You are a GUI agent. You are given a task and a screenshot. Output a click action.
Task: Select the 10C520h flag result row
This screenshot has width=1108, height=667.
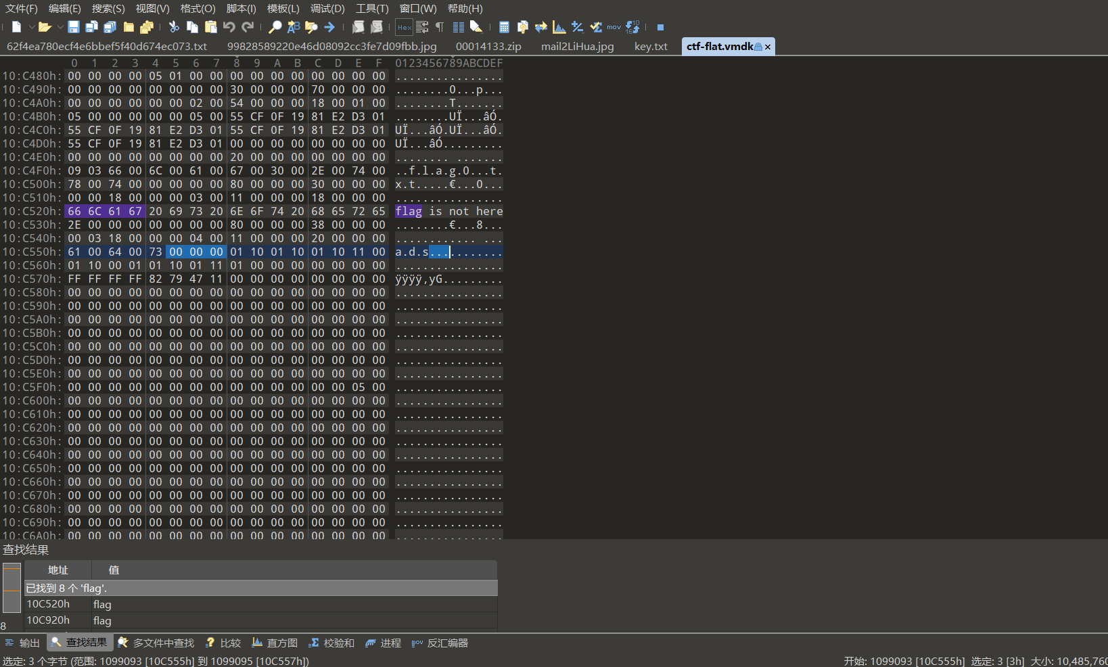pyautogui.click(x=261, y=604)
